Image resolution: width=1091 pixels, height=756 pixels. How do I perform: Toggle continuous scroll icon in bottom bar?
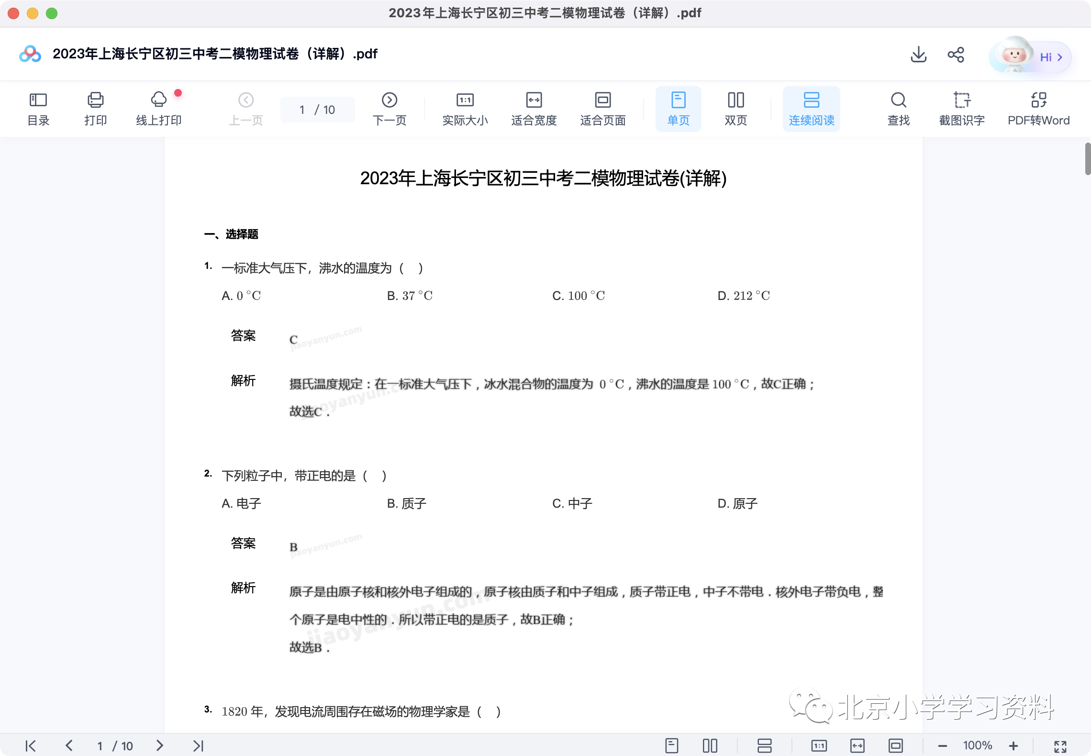[x=765, y=745]
